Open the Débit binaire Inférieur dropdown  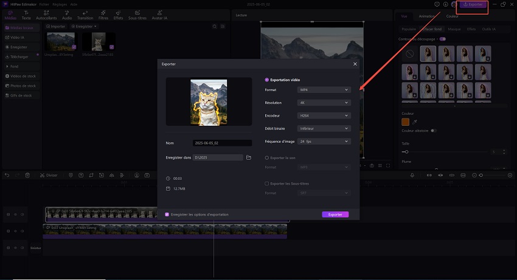click(x=324, y=129)
